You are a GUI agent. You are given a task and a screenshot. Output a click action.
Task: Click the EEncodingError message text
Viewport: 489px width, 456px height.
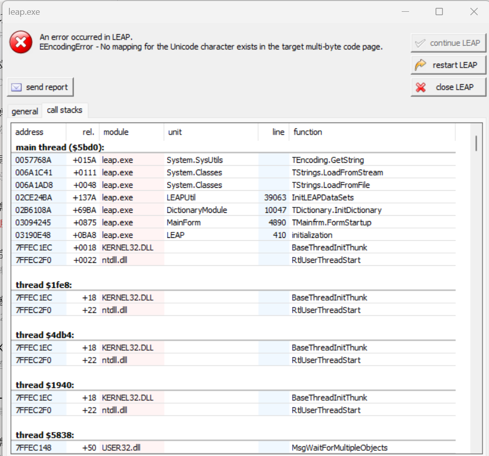click(211, 47)
